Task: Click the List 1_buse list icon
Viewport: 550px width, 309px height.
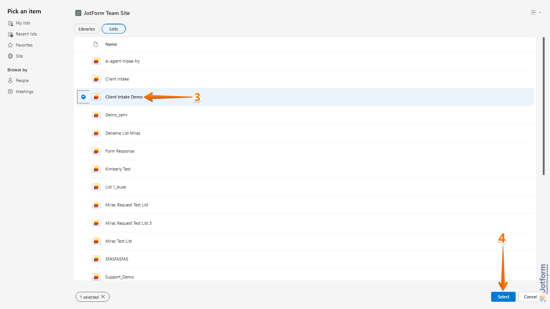Action: coord(96,187)
